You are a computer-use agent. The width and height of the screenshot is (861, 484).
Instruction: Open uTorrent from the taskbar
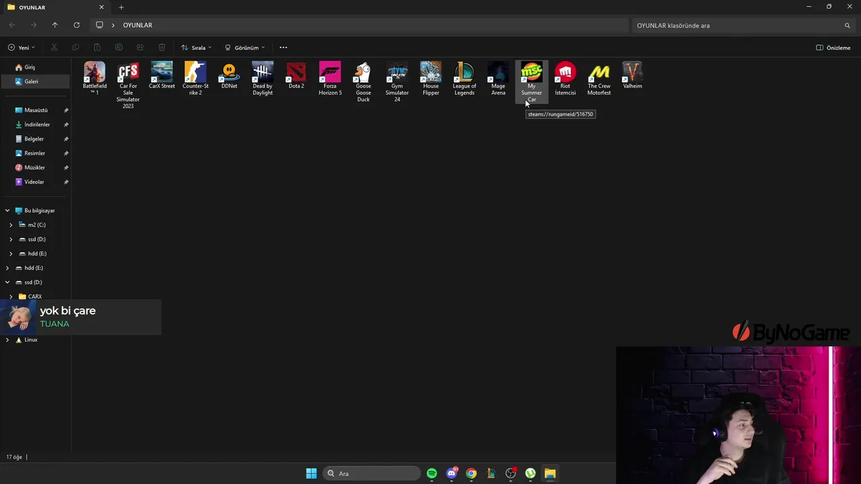530,473
